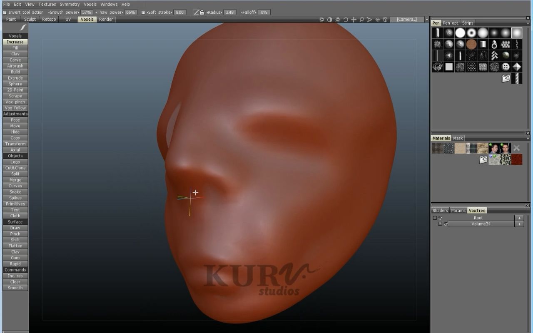Select the Volume34 layer row
The image size is (533, 333).
[481, 224]
